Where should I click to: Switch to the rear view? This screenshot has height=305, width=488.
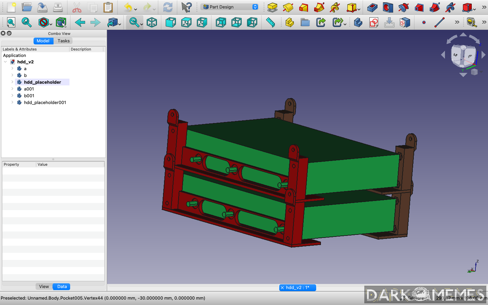(x=221, y=23)
